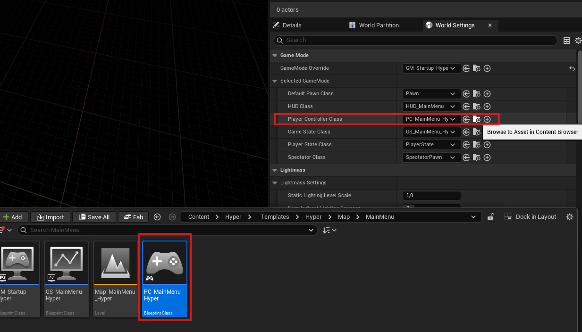The image size is (582, 332).
Task: Switch to the World Partition tab
Action: pos(374,25)
